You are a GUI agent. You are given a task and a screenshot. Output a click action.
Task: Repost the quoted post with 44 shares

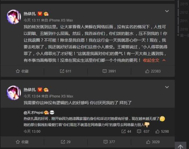tap(126, 132)
